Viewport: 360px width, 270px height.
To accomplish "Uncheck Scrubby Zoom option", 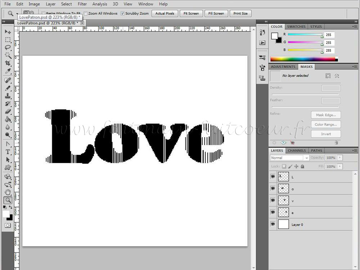I will (x=123, y=14).
